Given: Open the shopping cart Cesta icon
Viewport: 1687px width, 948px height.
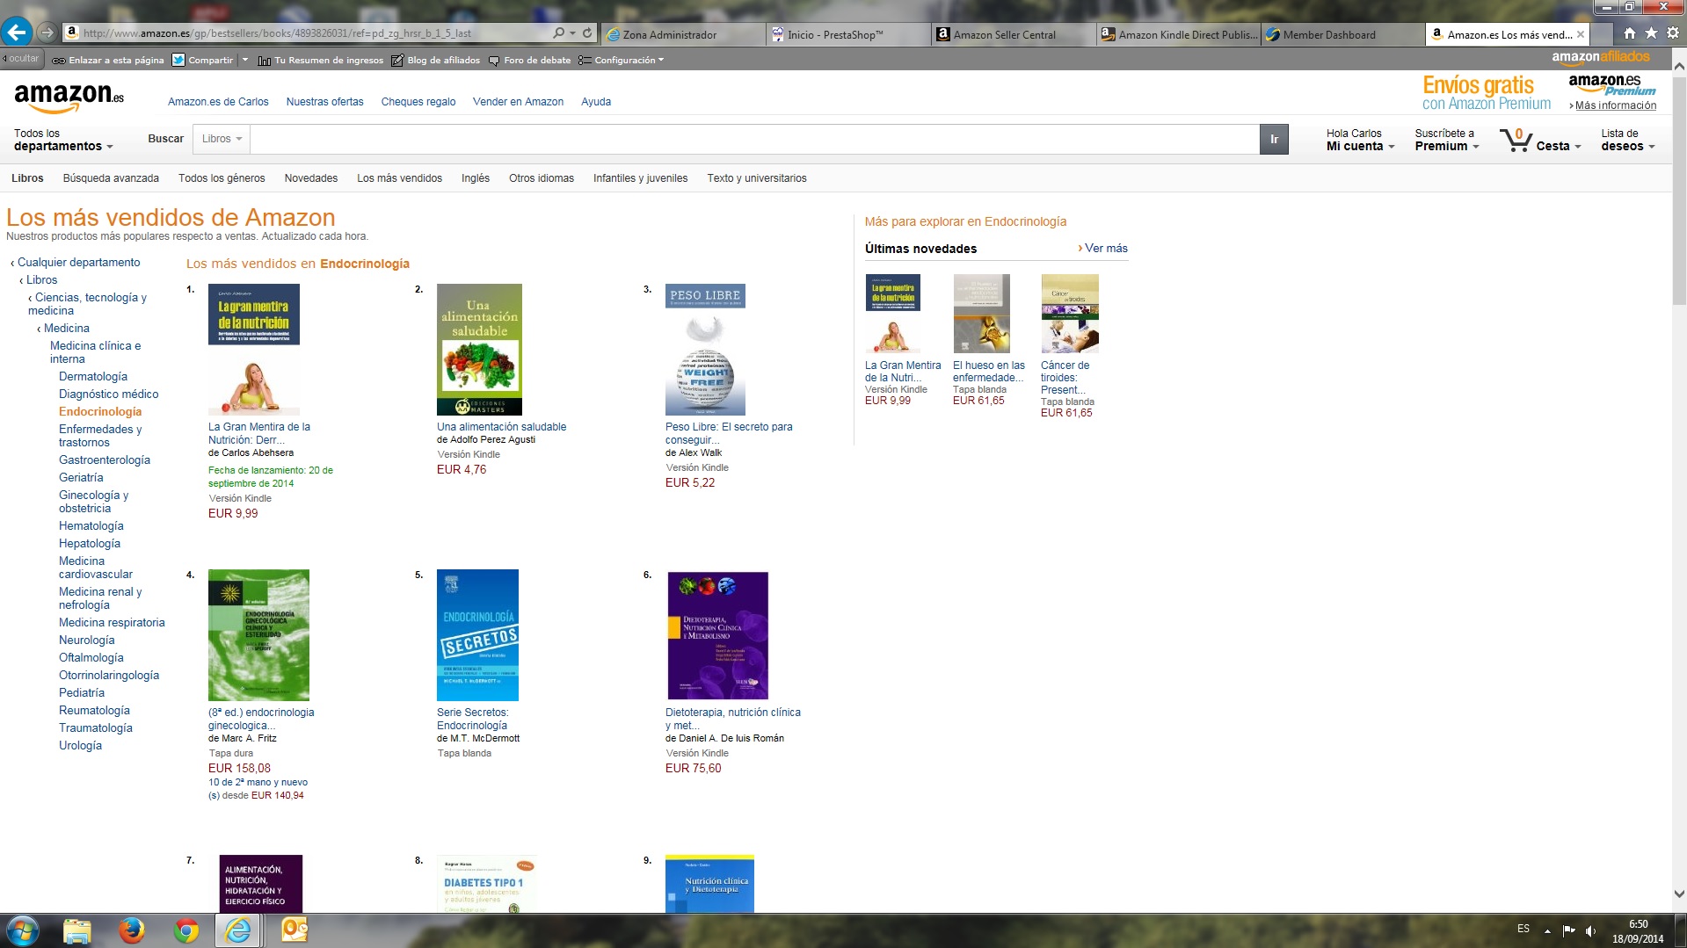Looking at the screenshot, I should click(1540, 141).
